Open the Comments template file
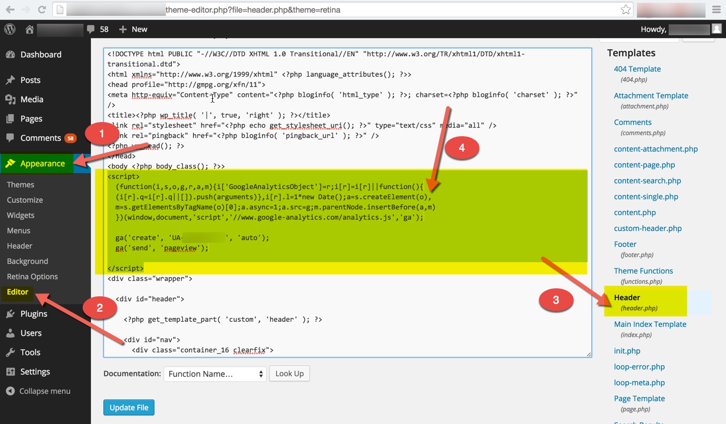Viewport: 726px width, 424px height. [x=633, y=122]
